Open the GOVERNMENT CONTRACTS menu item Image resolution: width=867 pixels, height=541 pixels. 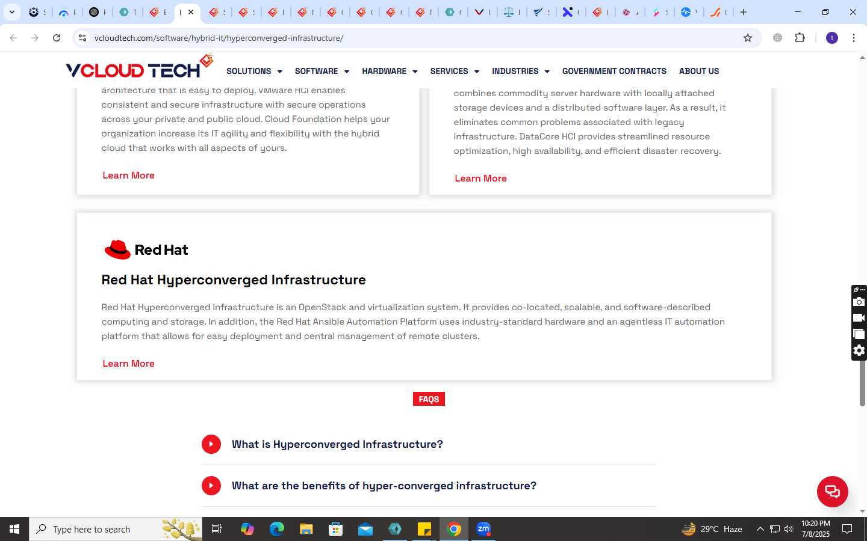click(614, 71)
